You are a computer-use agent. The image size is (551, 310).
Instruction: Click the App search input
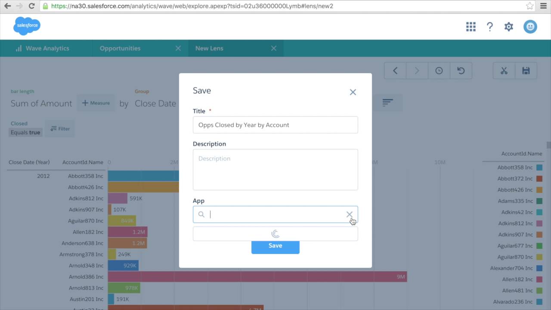pos(275,214)
